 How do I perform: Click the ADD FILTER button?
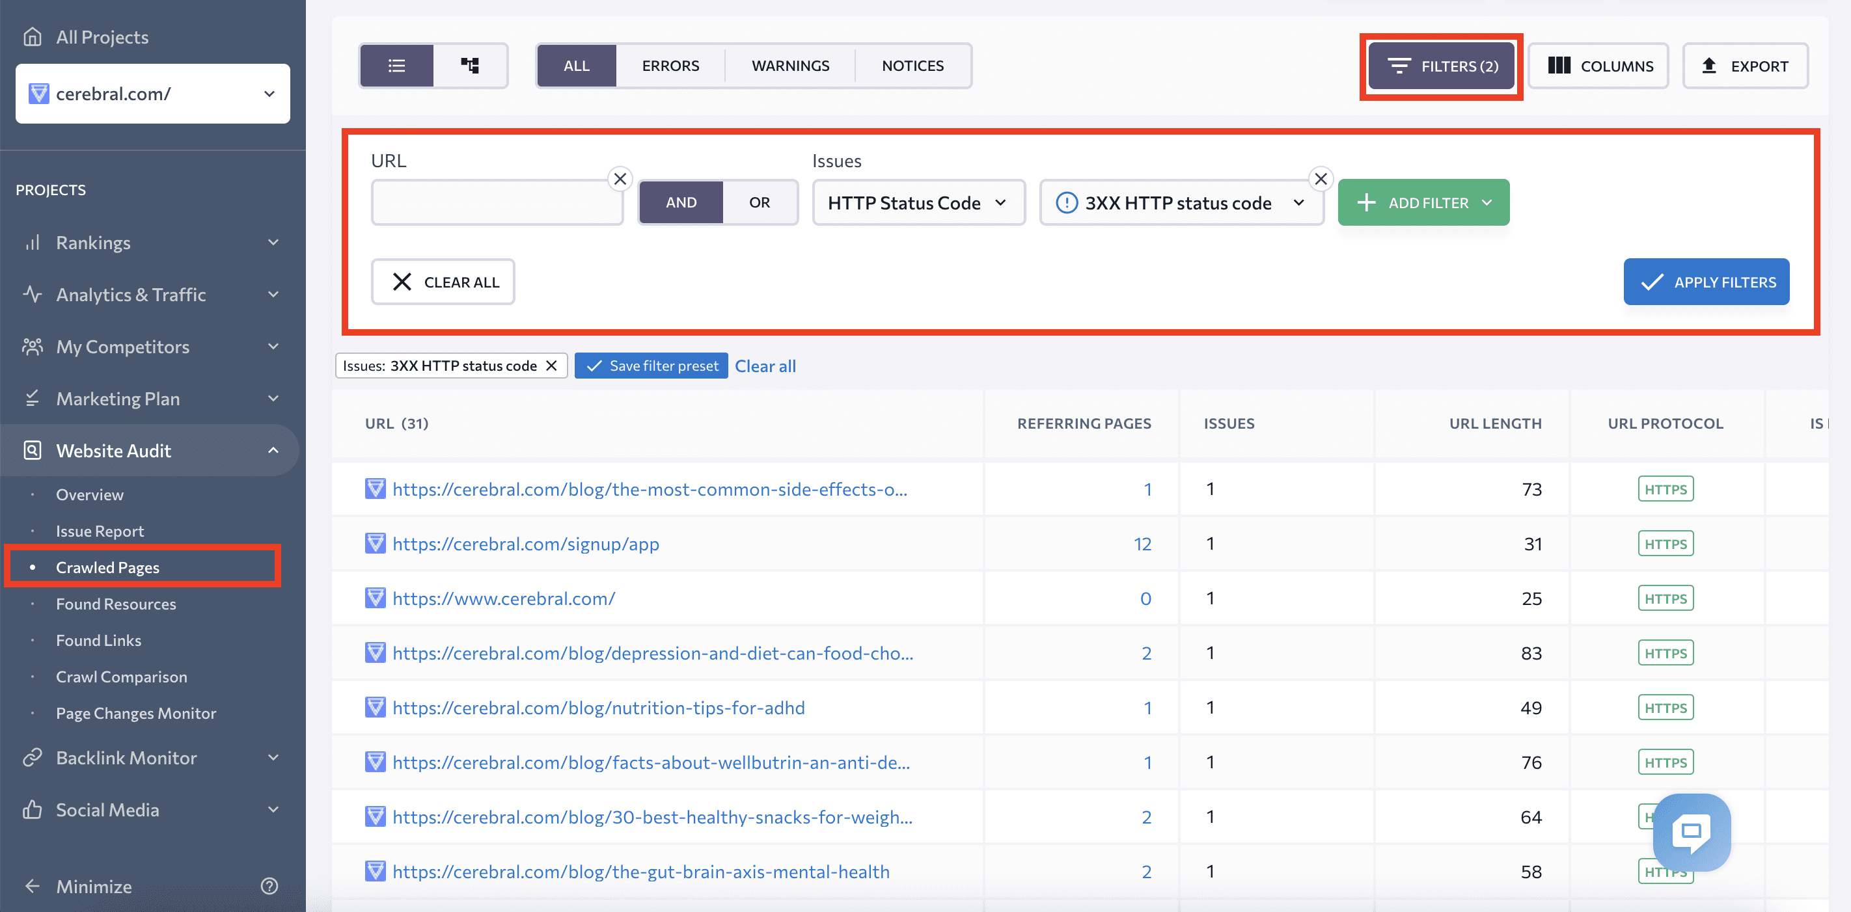click(x=1423, y=202)
